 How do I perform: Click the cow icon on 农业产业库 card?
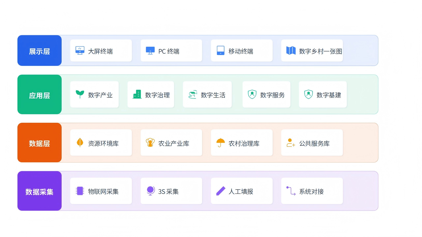tap(150, 143)
